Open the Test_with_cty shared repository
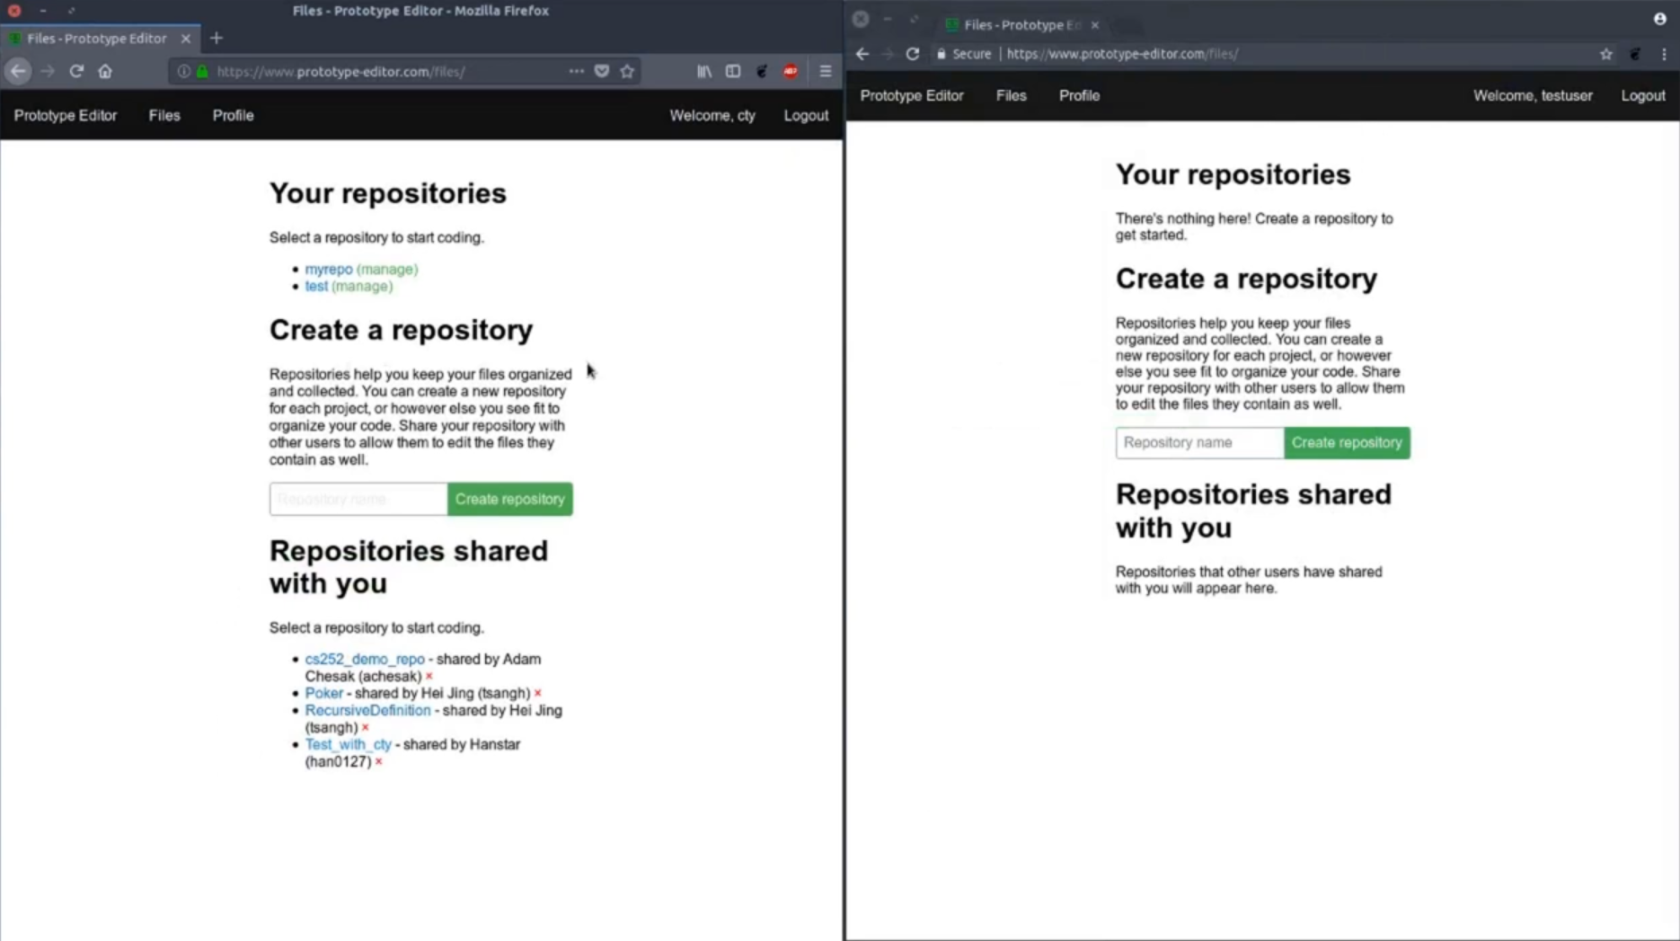Viewport: 1680px width, 941px height. [349, 744]
